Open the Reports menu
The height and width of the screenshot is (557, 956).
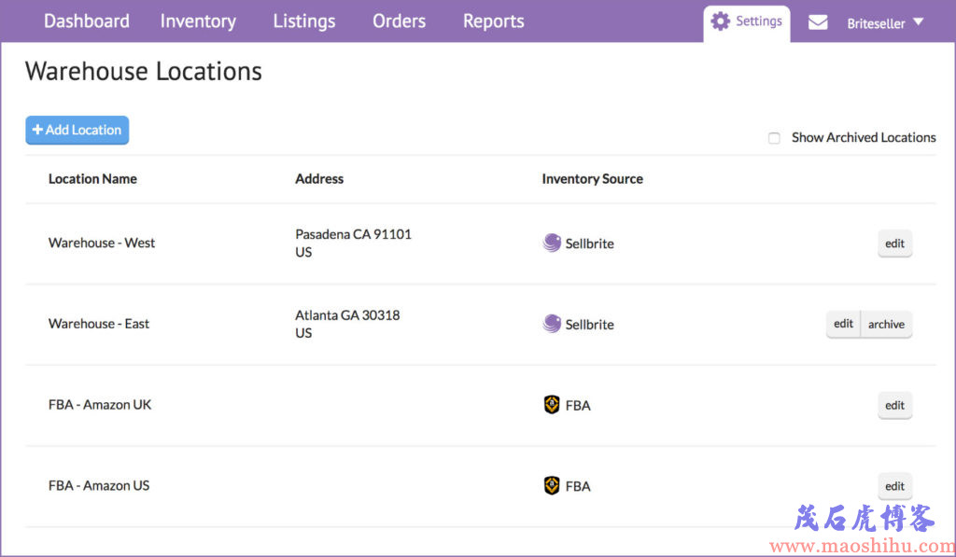(x=493, y=21)
